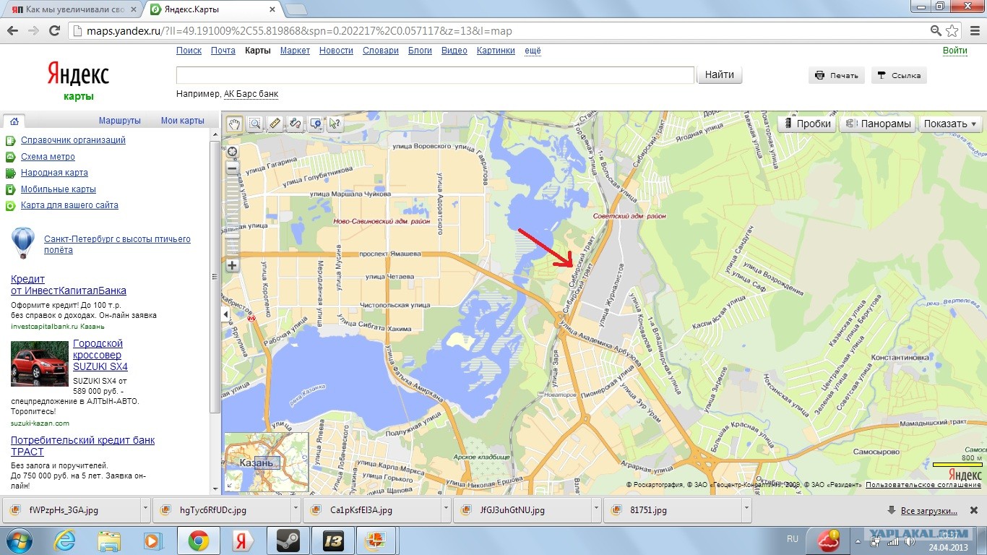The width and height of the screenshot is (987, 555).
Task: Open dropdown arrow for Ca1pKsfEl3A.jpg download
Action: pyautogui.click(x=447, y=509)
